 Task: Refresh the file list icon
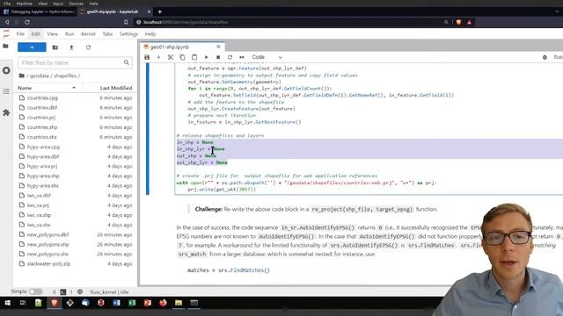coord(88,47)
